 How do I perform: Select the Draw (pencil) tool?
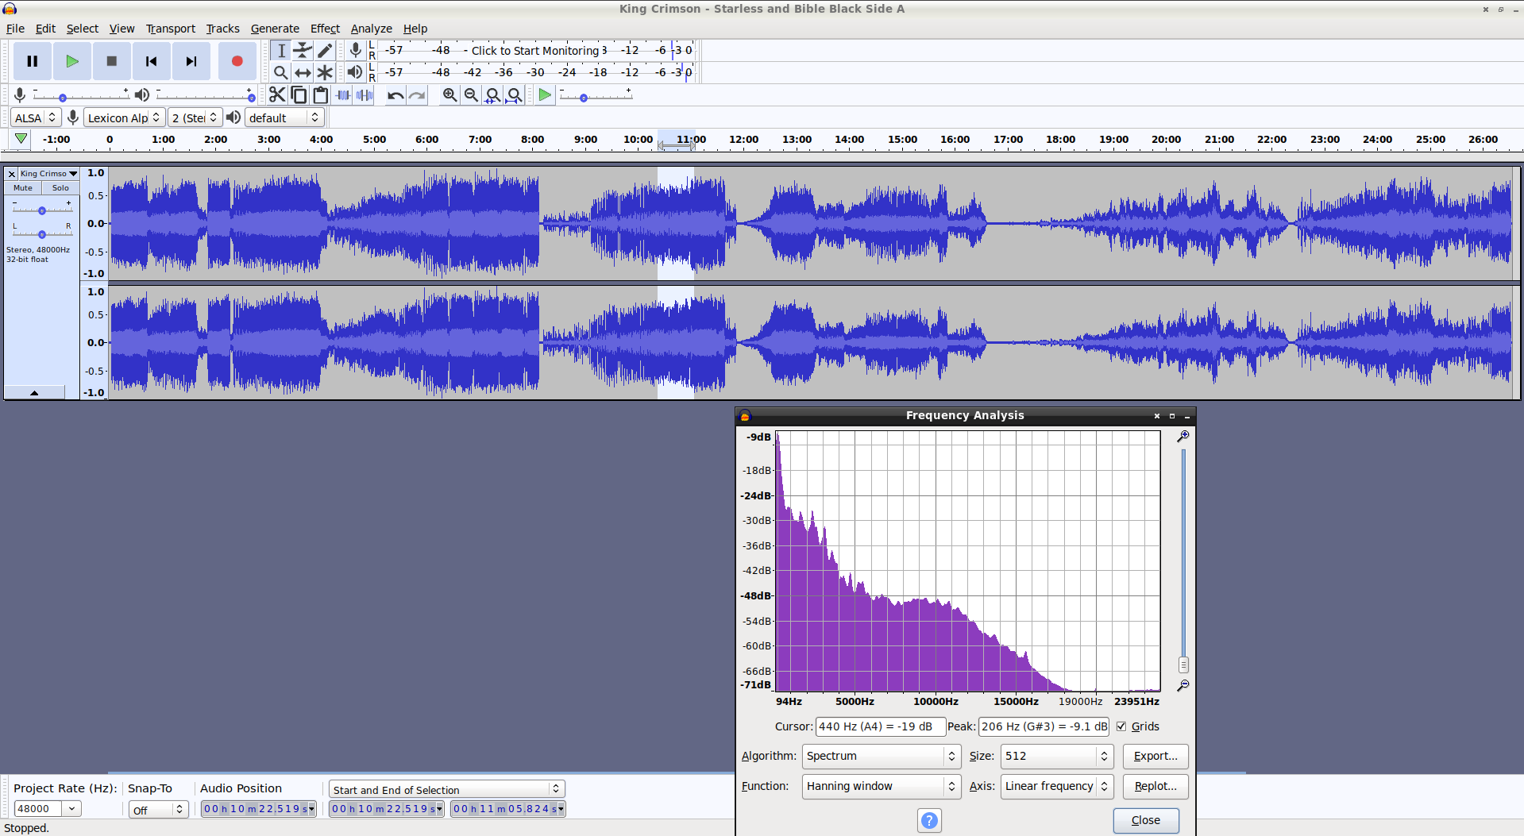coord(325,50)
